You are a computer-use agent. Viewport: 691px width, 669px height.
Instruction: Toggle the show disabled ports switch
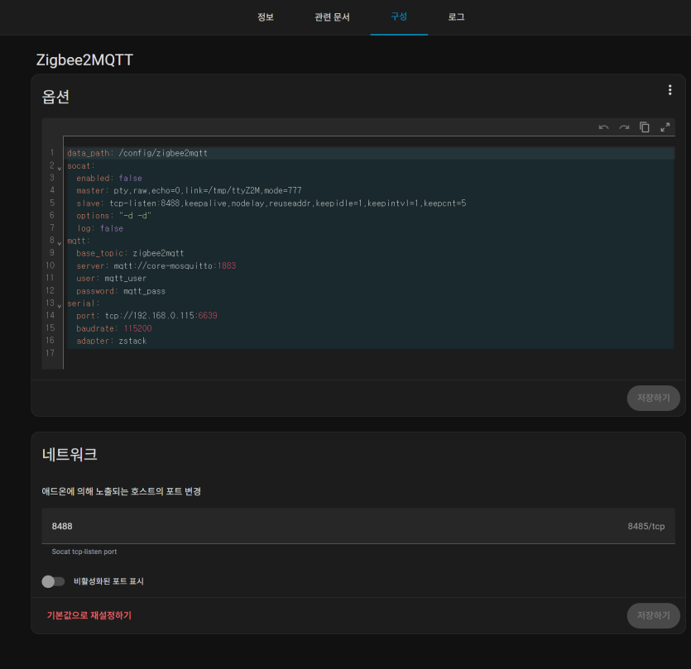[53, 581]
